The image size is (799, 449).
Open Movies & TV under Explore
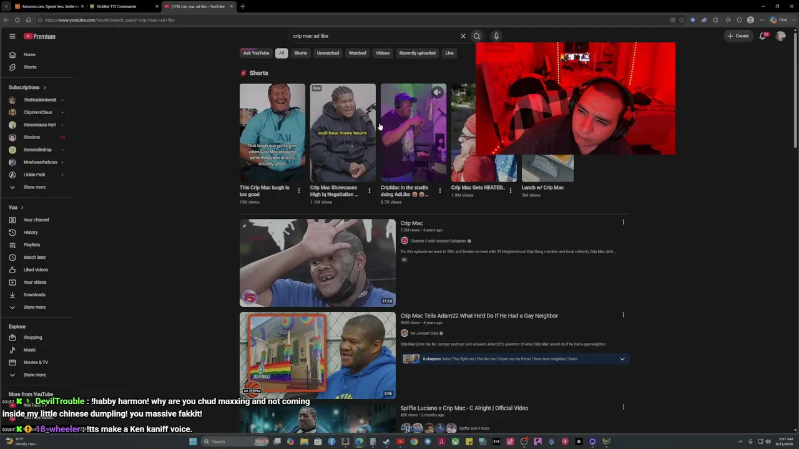(x=36, y=362)
